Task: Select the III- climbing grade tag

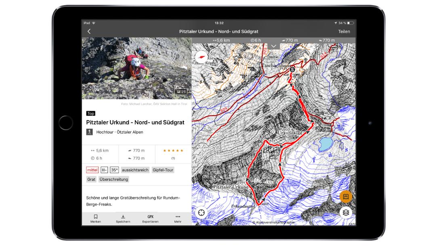Action: point(104,170)
